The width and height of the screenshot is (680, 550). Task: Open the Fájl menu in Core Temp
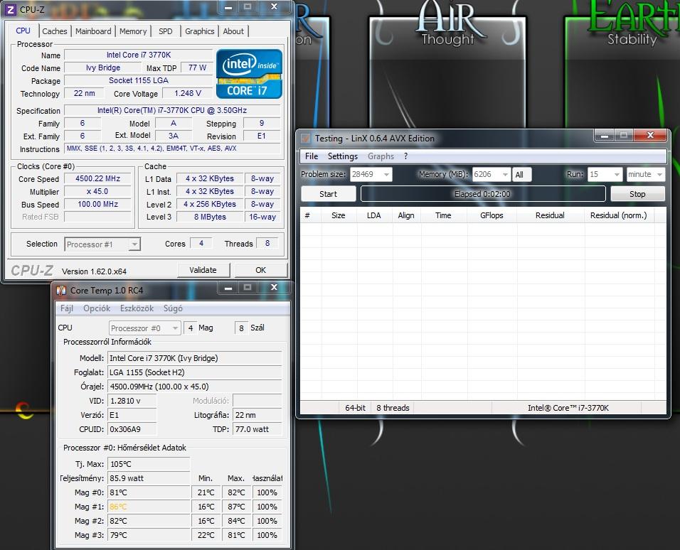coord(66,308)
